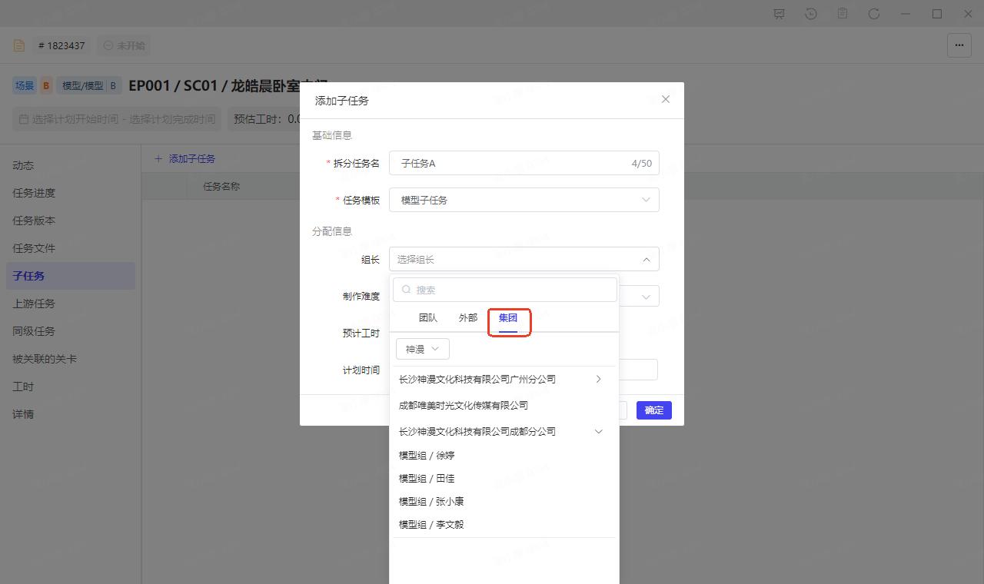Open the 制作难度 dropdown arrow
Image resolution: width=984 pixels, height=584 pixels.
tap(647, 296)
